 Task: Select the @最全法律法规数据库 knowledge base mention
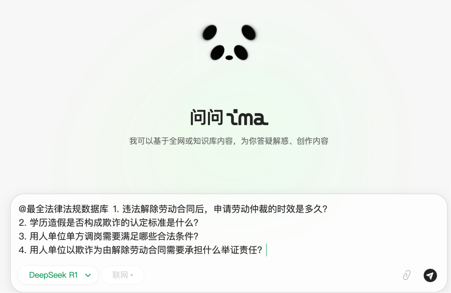63,209
